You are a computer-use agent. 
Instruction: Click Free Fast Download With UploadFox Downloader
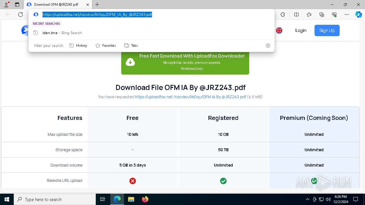[192, 56]
